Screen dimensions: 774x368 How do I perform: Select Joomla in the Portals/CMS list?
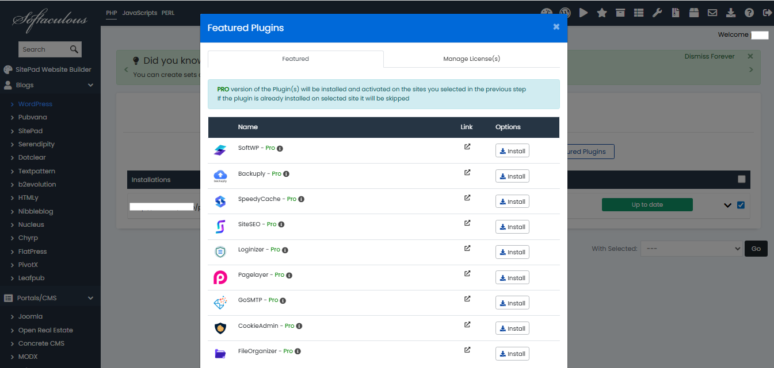tap(30, 316)
